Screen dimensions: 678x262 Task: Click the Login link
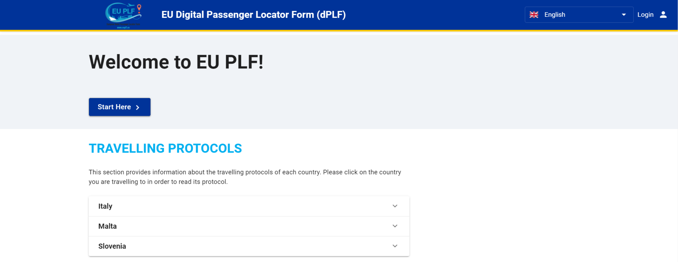coord(645,15)
